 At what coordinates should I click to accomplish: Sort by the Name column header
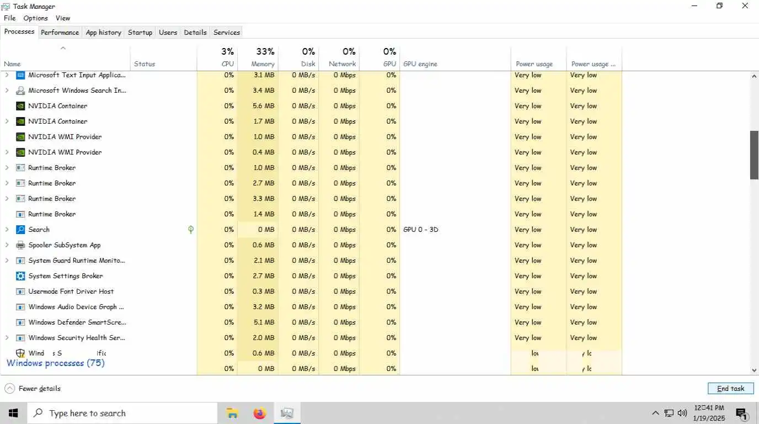coord(65,57)
